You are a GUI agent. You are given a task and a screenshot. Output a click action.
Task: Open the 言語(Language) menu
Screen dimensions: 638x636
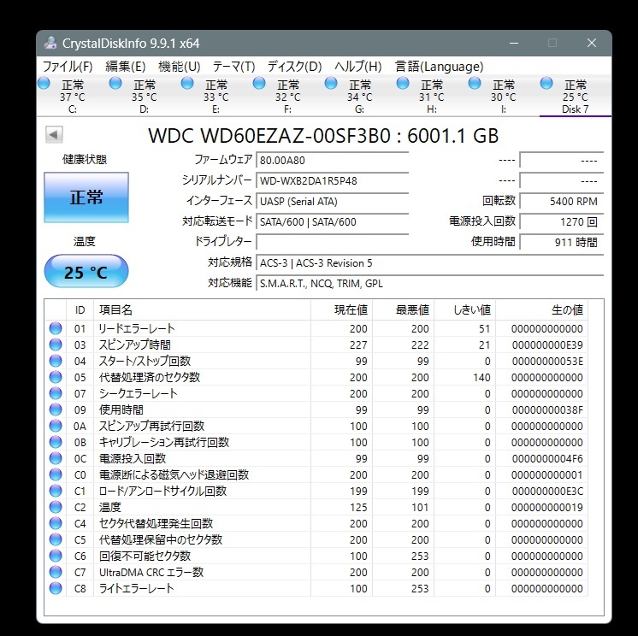point(439,67)
